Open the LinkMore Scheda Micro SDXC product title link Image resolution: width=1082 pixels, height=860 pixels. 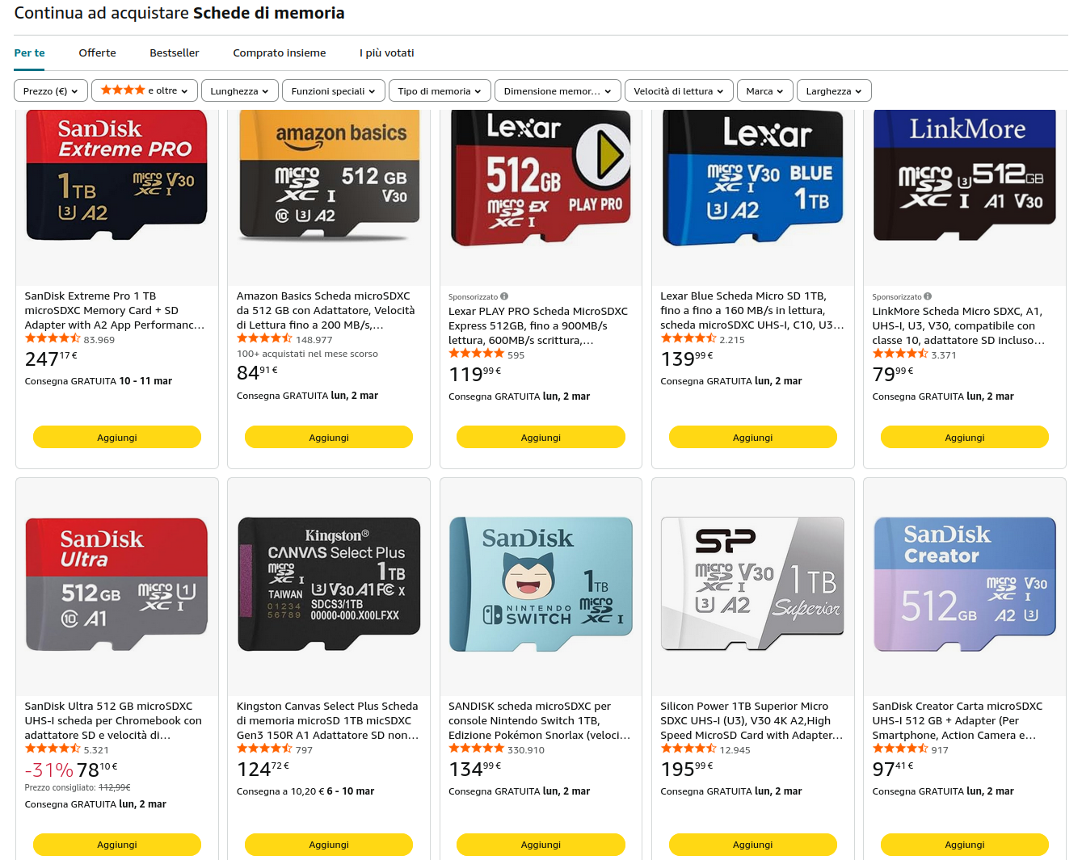point(958,325)
